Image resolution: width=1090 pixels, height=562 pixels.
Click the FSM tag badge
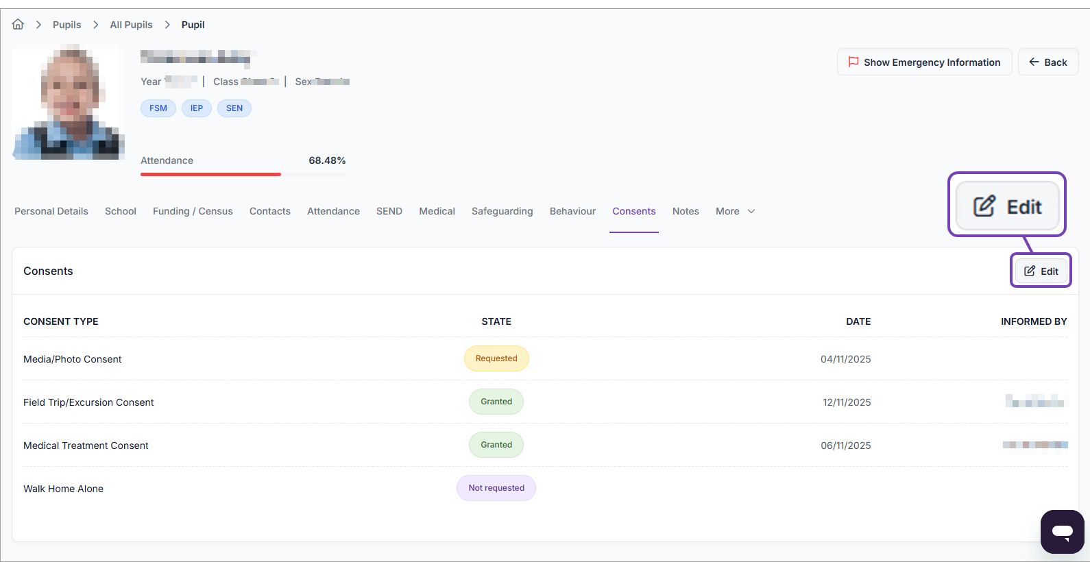tap(158, 108)
